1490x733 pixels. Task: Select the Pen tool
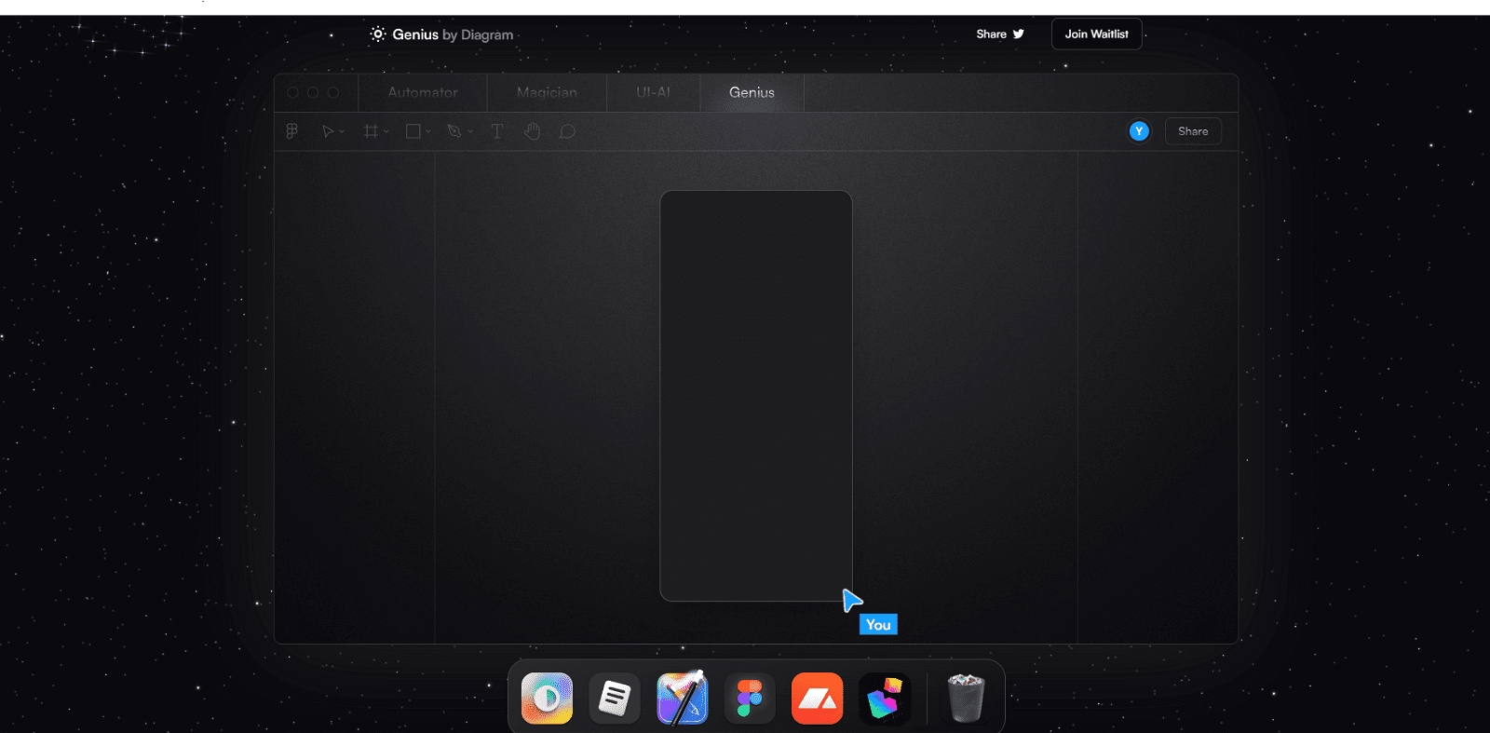(454, 131)
